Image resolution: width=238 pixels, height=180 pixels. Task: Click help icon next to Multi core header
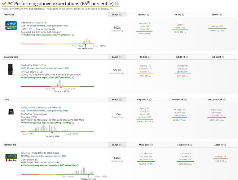click(x=152, y=145)
